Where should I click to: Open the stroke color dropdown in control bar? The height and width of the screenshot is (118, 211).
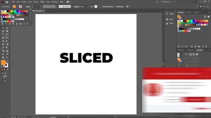coord(23,7)
